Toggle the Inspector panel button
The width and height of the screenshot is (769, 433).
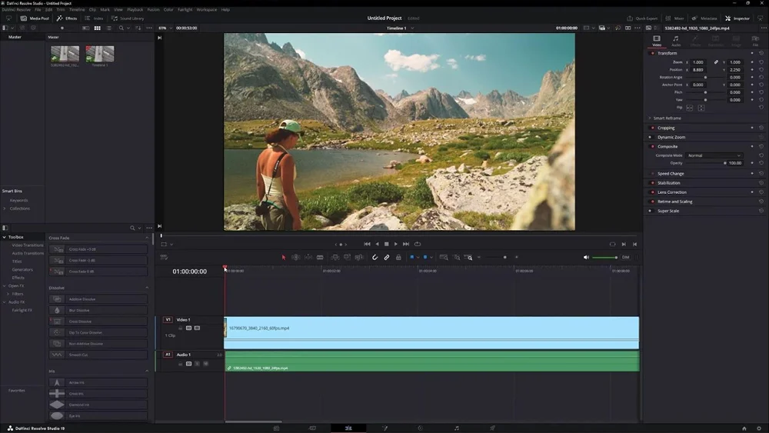(737, 18)
